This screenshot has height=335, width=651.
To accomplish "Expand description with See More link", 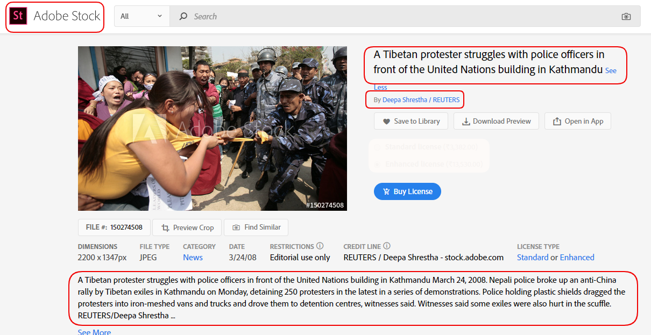I will pos(94,332).
